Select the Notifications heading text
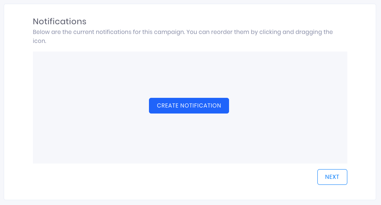 (x=60, y=21)
